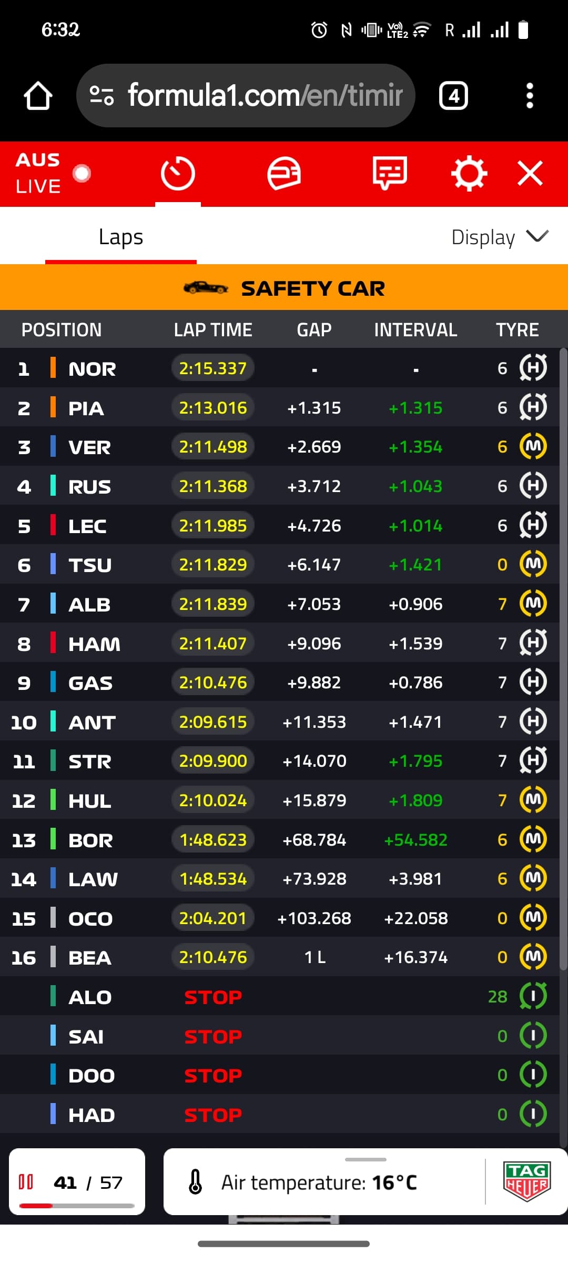Tap the formula1.com address bar

click(x=246, y=96)
